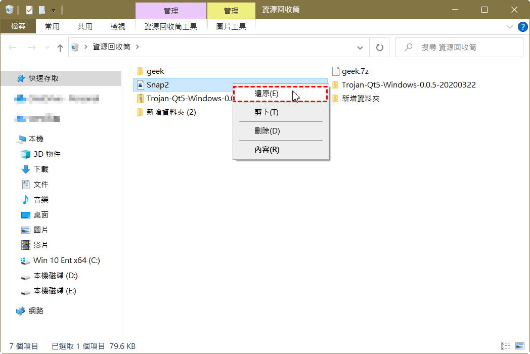Refresh the Recycle Bin view
The image size is (530, 354).
[x=380, y=48]
